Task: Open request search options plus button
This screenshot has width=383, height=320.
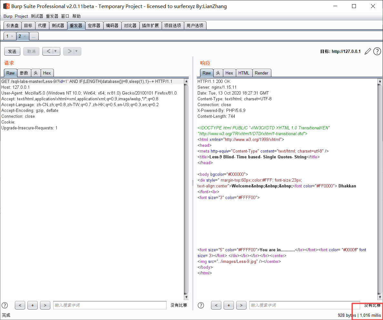Action: (33, 305)
